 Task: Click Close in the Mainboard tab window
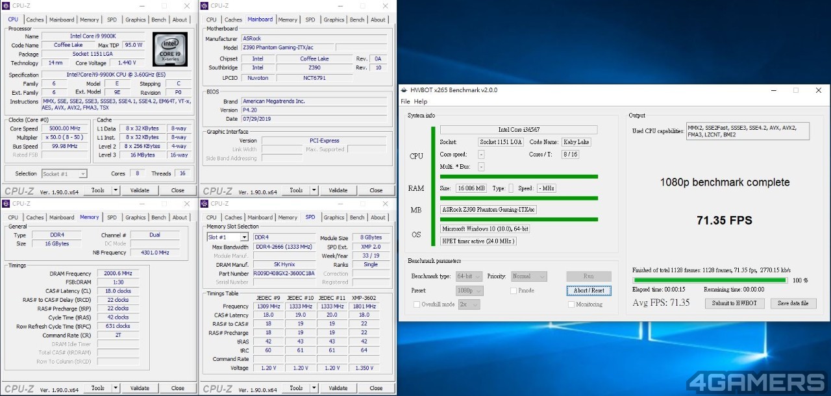[376, 190]
